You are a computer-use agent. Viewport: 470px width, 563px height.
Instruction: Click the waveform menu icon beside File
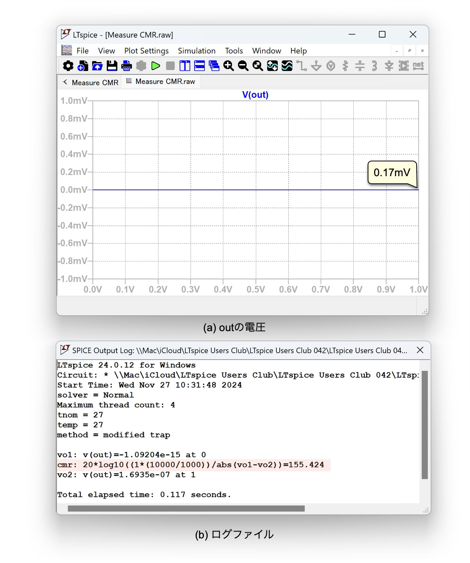pos(67,50)
